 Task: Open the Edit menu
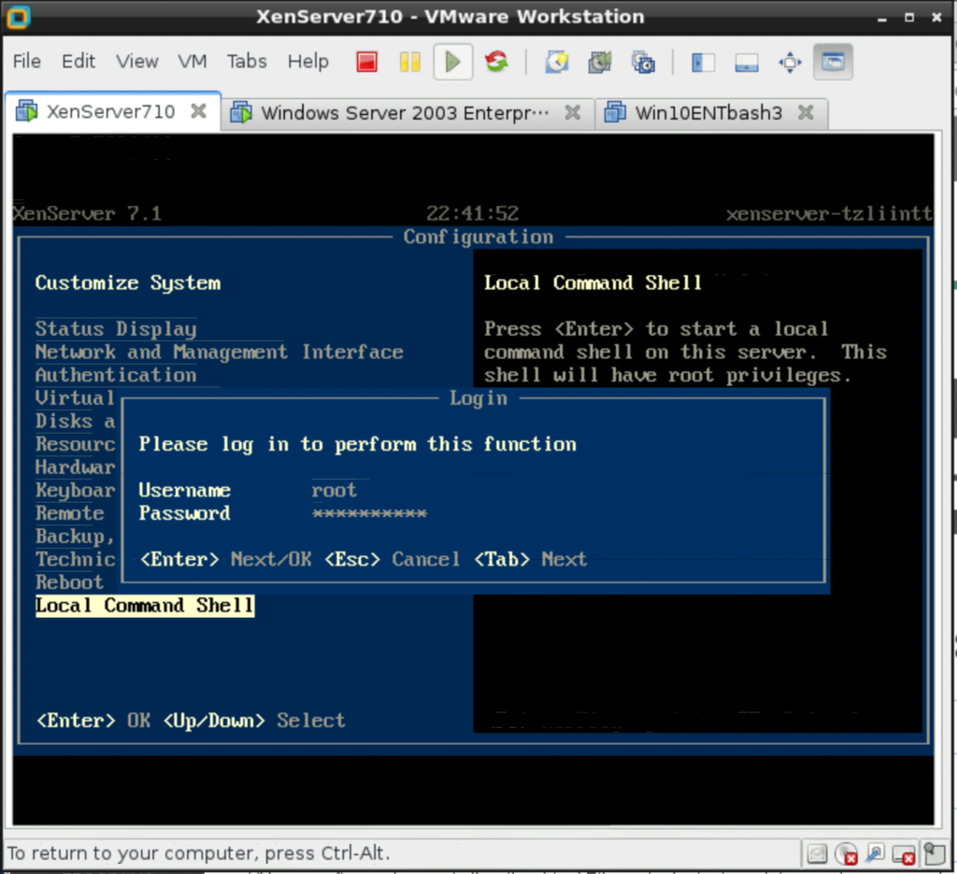click(79, 61)
